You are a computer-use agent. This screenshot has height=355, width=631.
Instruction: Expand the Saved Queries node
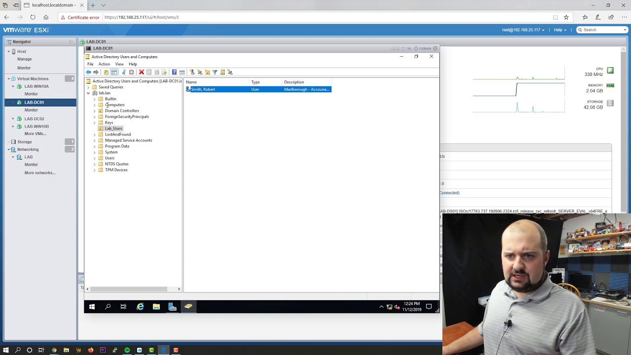88,87
